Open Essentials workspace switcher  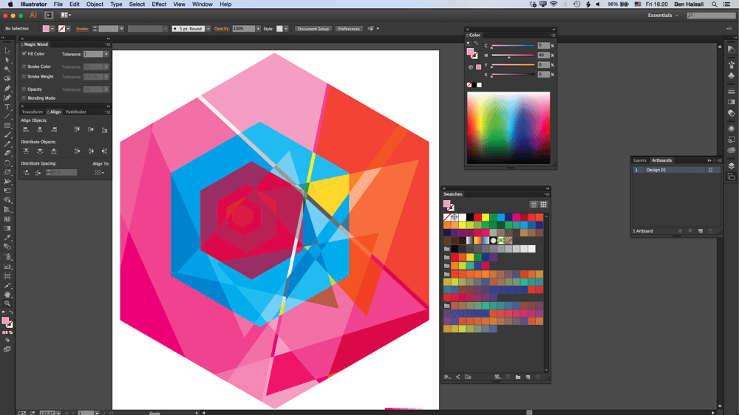pyautogui.click(x=663, y=15)
